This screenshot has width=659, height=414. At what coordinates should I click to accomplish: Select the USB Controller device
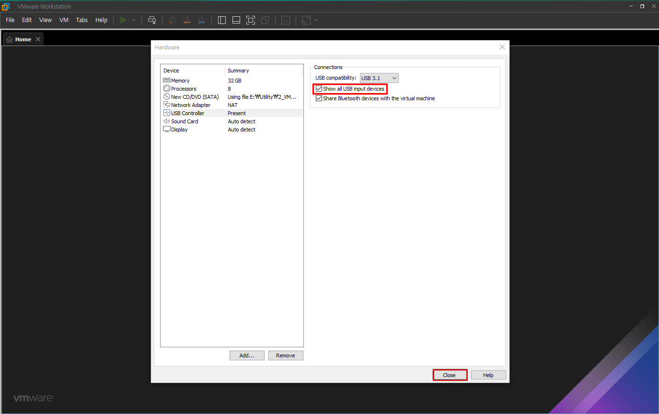pos(232,113)
